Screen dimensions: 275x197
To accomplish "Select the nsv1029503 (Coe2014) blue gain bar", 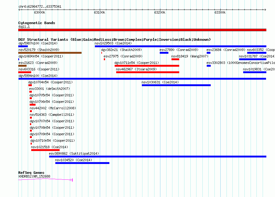I will click(x=180, y=46).
